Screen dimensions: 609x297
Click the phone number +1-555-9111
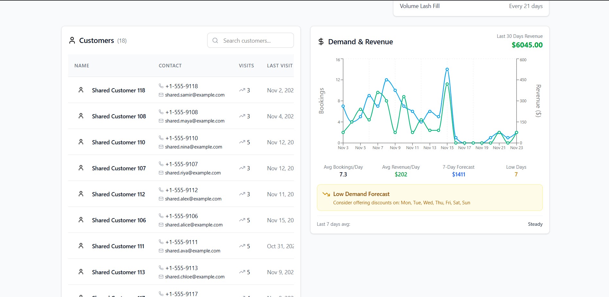[x=181, y=242]
